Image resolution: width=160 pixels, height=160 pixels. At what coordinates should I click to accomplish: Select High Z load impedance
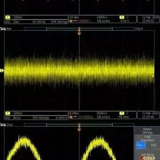click(141, 145)
